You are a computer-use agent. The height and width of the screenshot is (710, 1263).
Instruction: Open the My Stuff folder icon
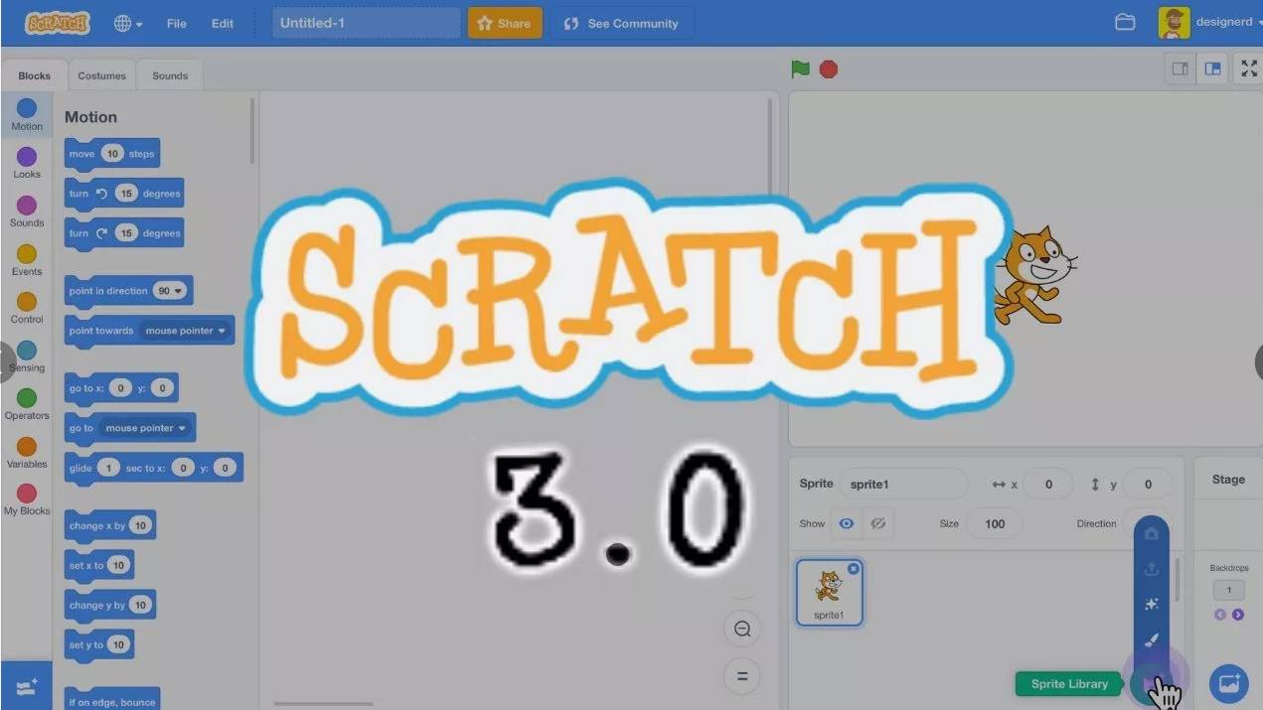[x=1125, y=22]
